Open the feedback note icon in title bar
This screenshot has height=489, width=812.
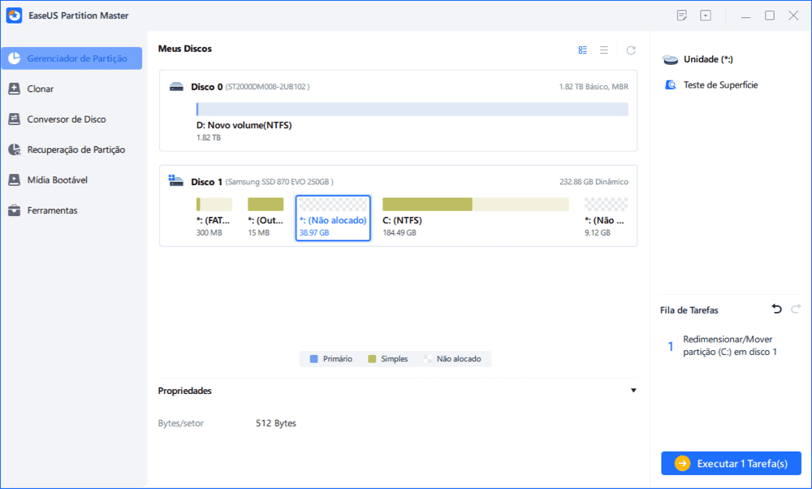click(682, 15)
